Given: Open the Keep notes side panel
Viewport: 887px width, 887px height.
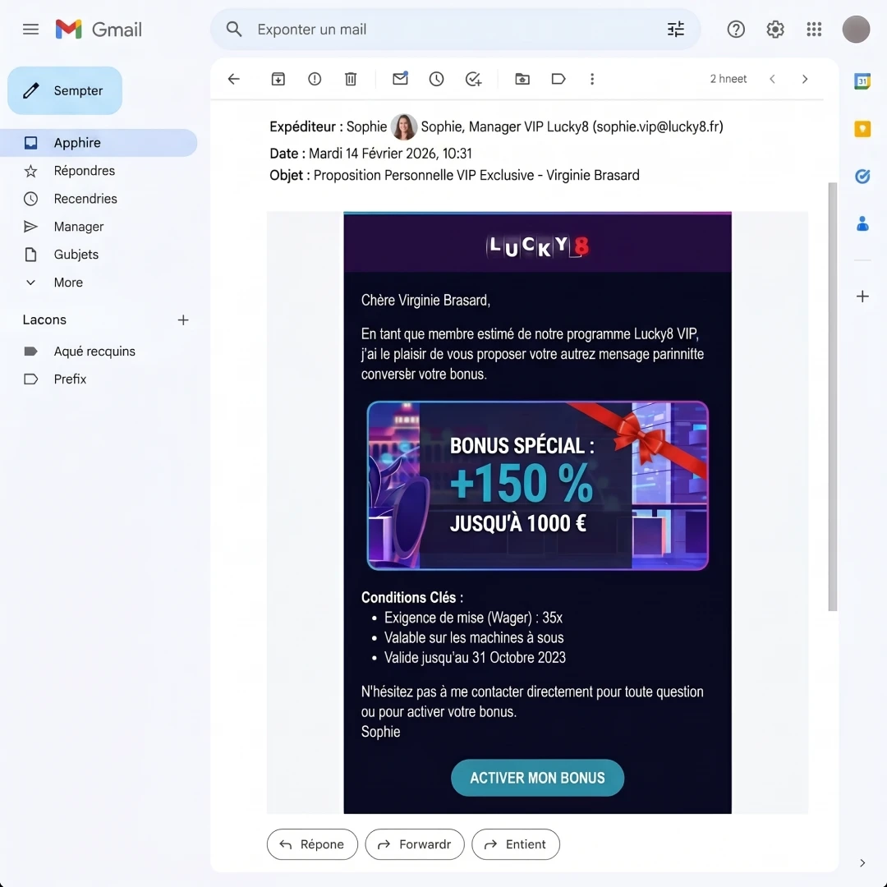Looking at the screenshot, I should (x=862, y=129).
